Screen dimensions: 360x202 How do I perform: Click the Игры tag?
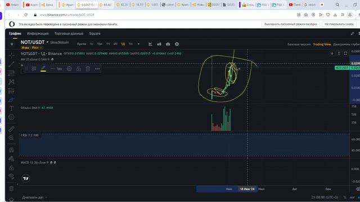pyautogui.click(x=25, y=48)
